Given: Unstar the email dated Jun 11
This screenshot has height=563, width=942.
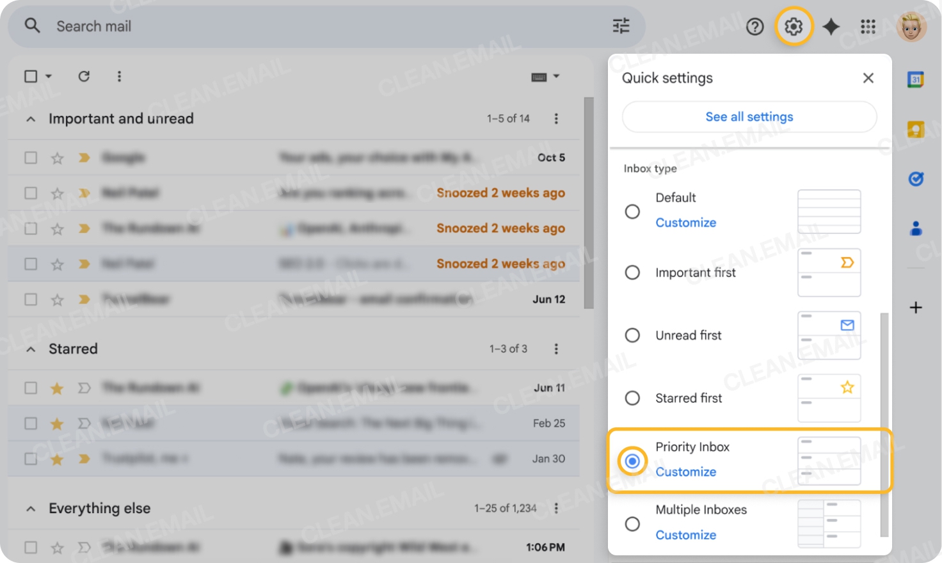Looking at the screenshot, I should 57,388.
